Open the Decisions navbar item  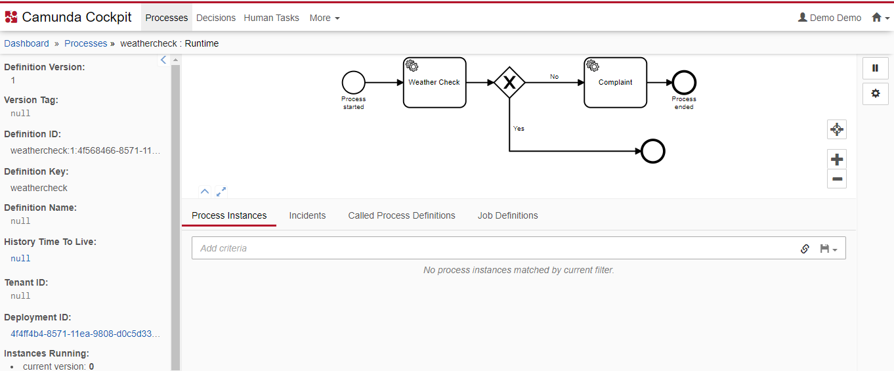(x=216, y=18)
